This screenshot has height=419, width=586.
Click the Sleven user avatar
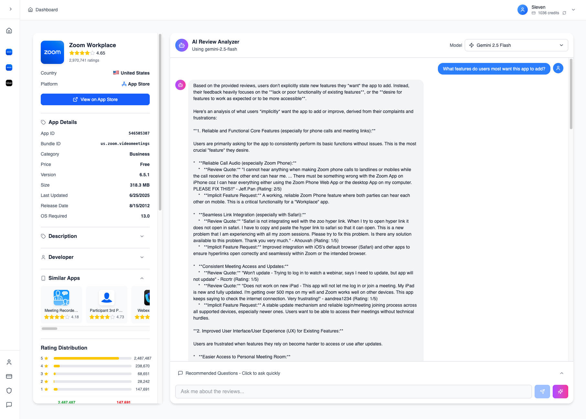coord(523,10)
